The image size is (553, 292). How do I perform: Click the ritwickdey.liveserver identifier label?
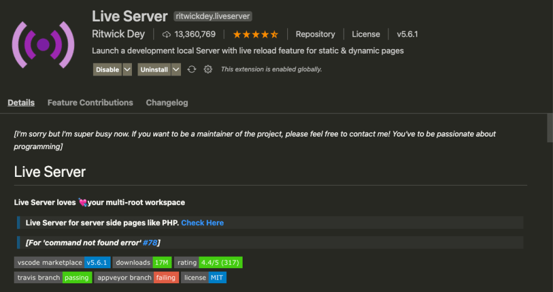pyautogui.click(x=212, y=16)
